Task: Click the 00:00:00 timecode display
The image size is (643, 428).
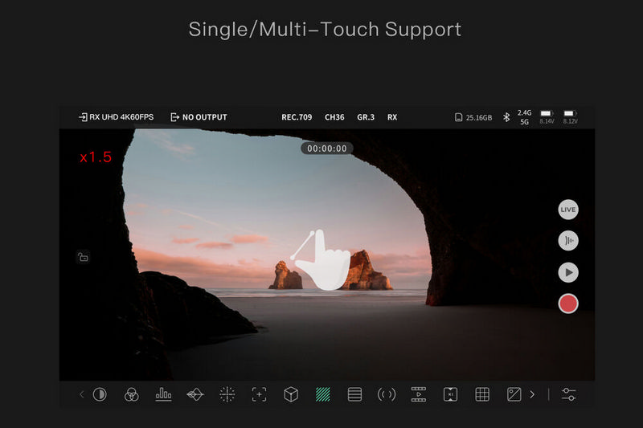Action: [327, 149]
